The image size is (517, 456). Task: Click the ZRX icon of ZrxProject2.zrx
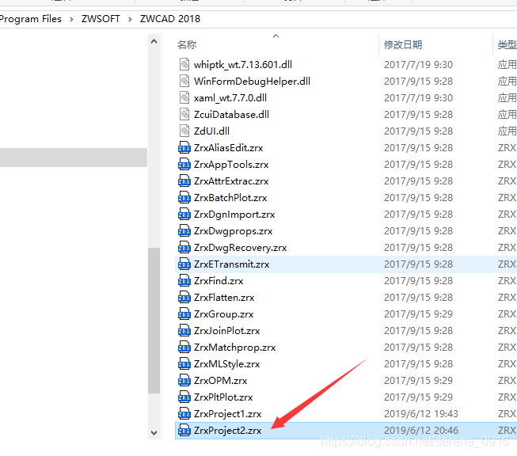(x=184, y=430)
